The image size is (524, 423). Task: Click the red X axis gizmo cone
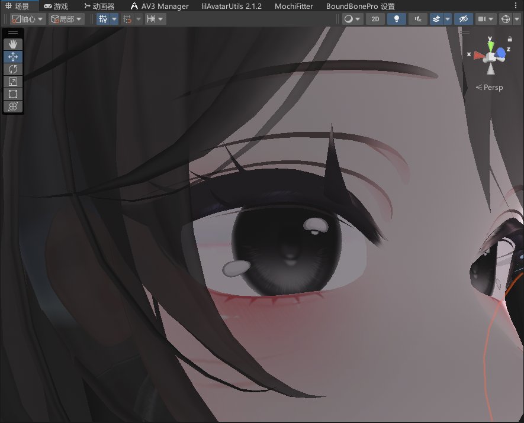[x=479, y=56]
